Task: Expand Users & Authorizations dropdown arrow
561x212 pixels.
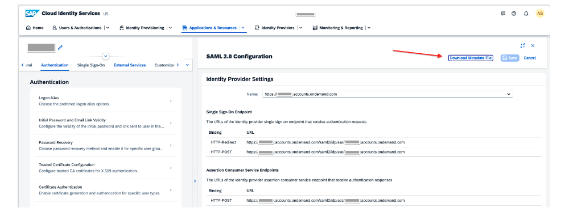Action: coord(108,28)
